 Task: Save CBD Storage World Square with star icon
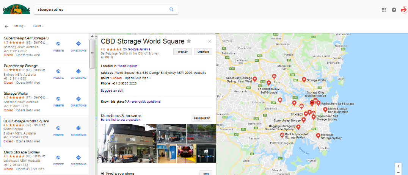[x=189, y=41]
